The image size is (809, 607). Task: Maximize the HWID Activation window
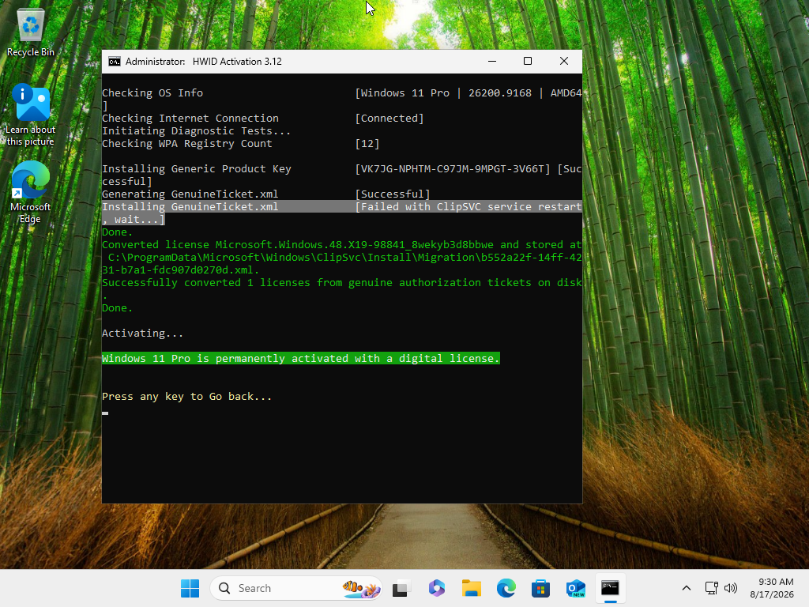coord(527,62)
